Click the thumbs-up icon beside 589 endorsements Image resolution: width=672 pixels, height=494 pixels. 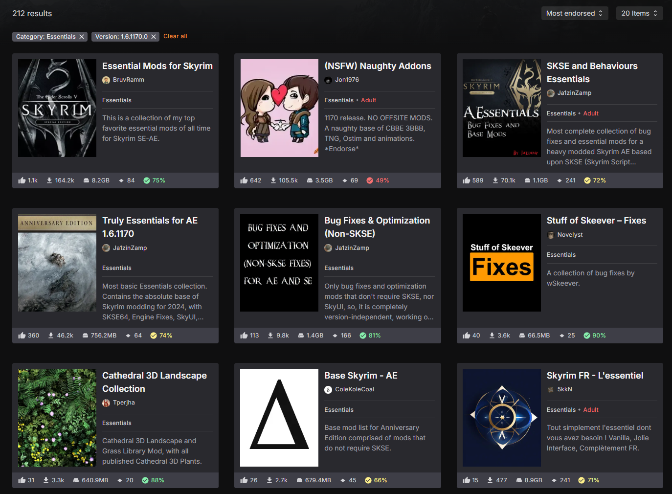pyautogui.click(x=467, y=180)
